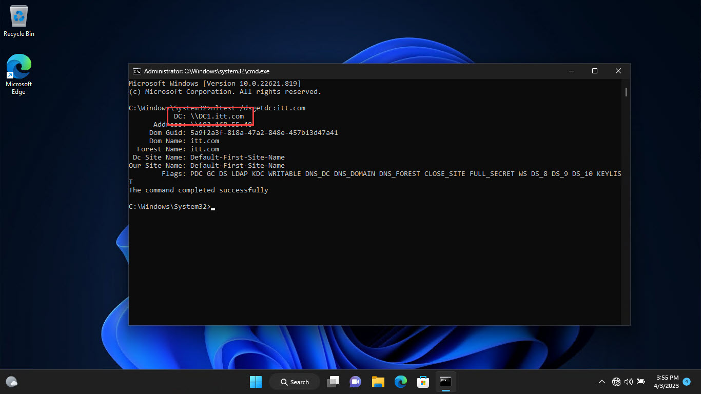Select the highlighted DC1.itt.com output line
Screen dimensions: 701x394
pos(210,116)
